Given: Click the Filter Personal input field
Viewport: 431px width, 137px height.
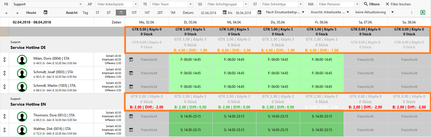Looking at the screenshot, I should point(336,4).
